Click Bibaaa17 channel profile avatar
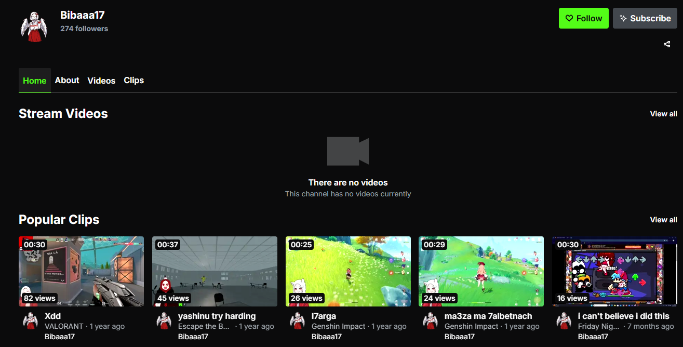This screenshot has width=683, height=347. (34, 26)
